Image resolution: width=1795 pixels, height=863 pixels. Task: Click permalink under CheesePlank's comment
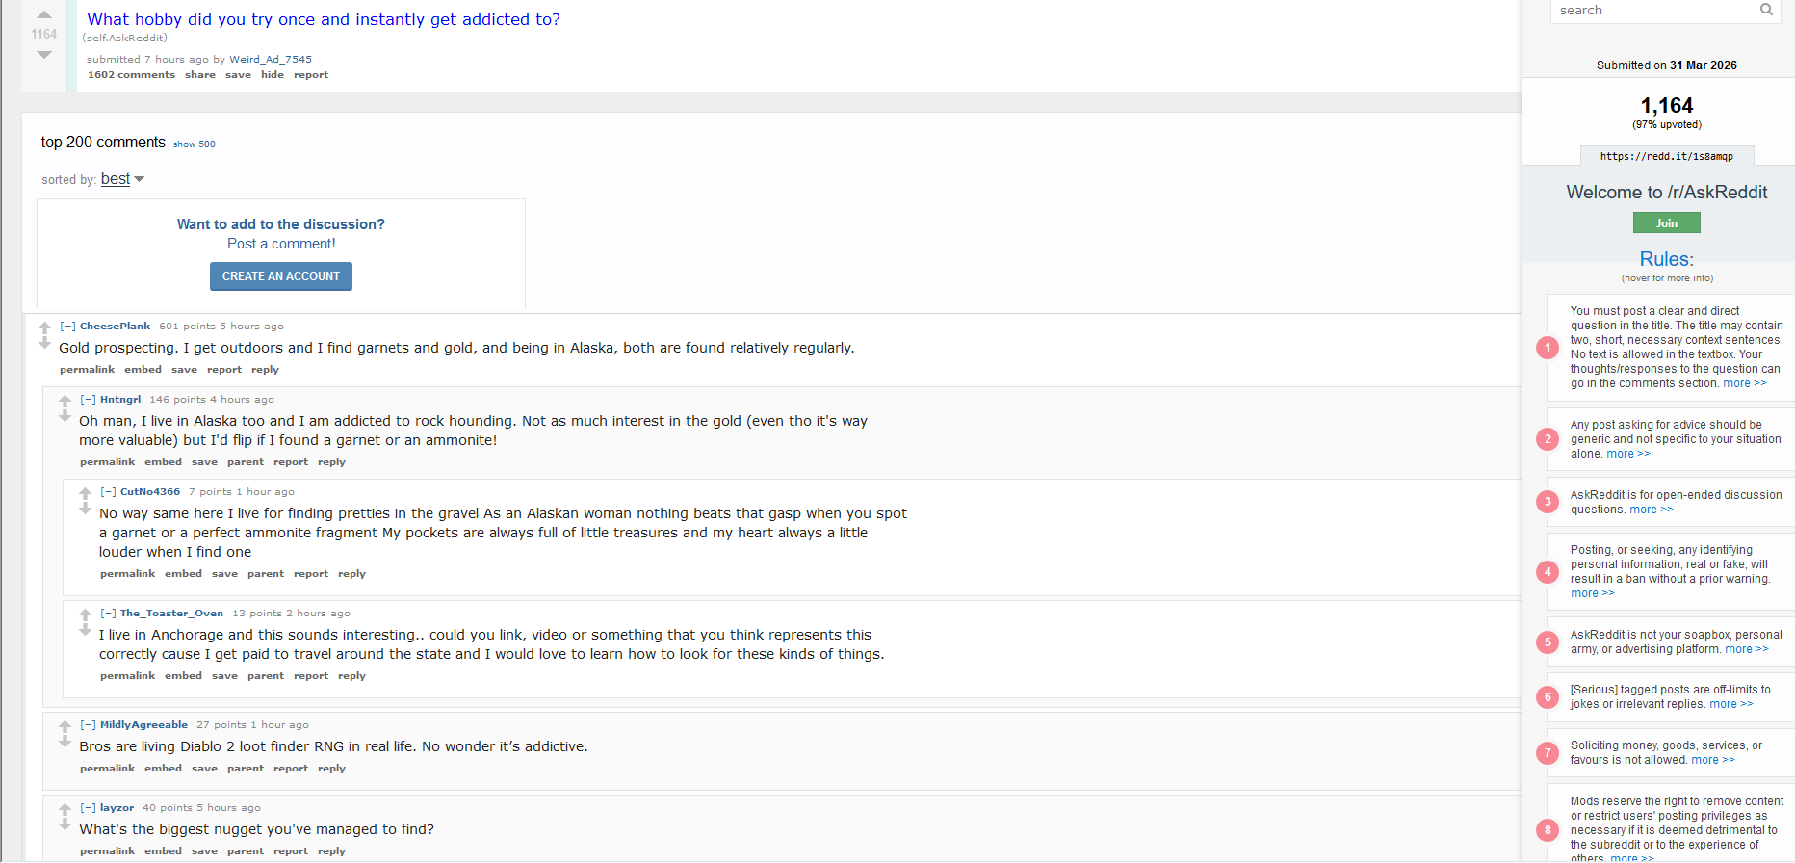click(x=87, y=370)
